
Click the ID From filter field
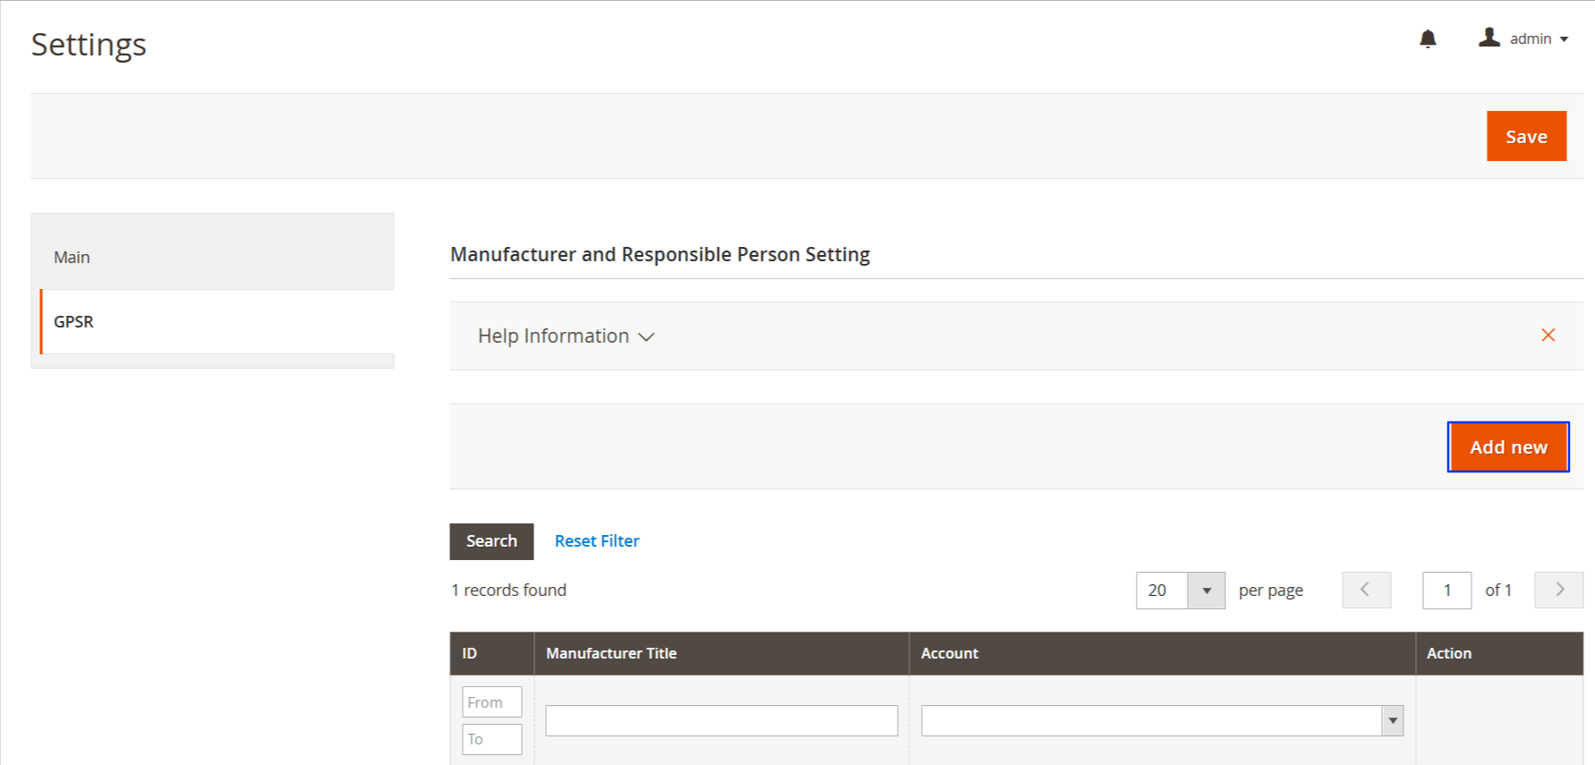coord(491,702)
